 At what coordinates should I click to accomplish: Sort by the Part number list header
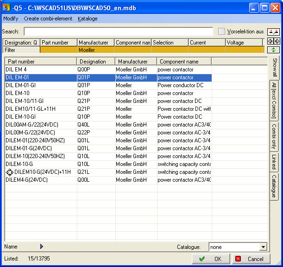pos(41,62)
